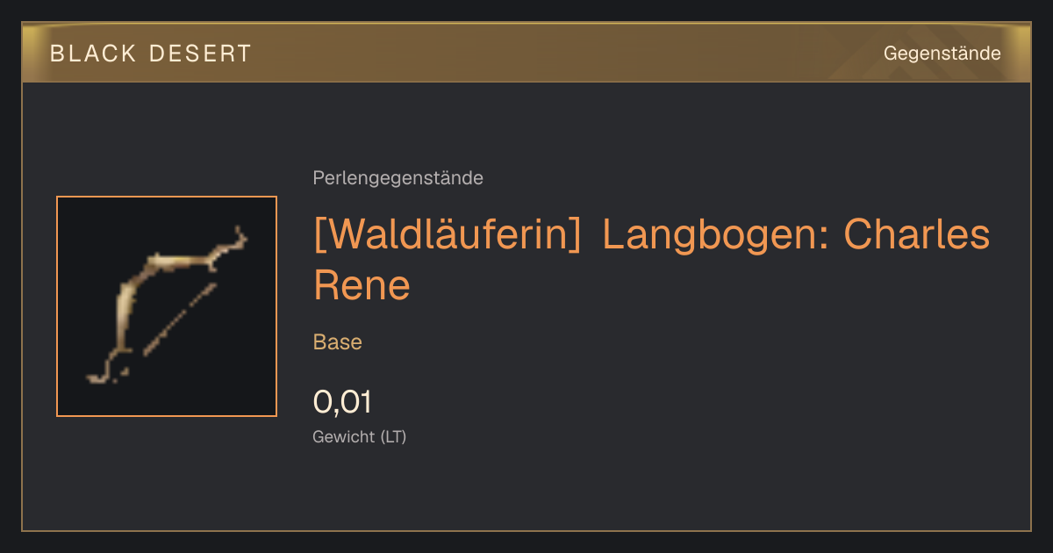
Task: Click Rene on the title's second line
Action: (x=362, y=285)
